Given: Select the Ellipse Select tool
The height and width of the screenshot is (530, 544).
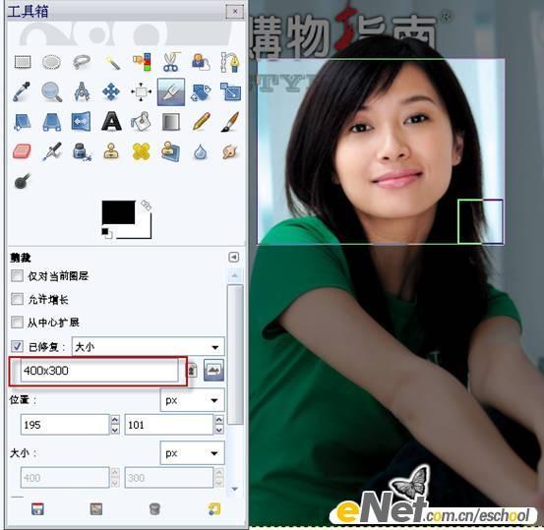Looking at the screenshot, I should [x=52, y=62].
